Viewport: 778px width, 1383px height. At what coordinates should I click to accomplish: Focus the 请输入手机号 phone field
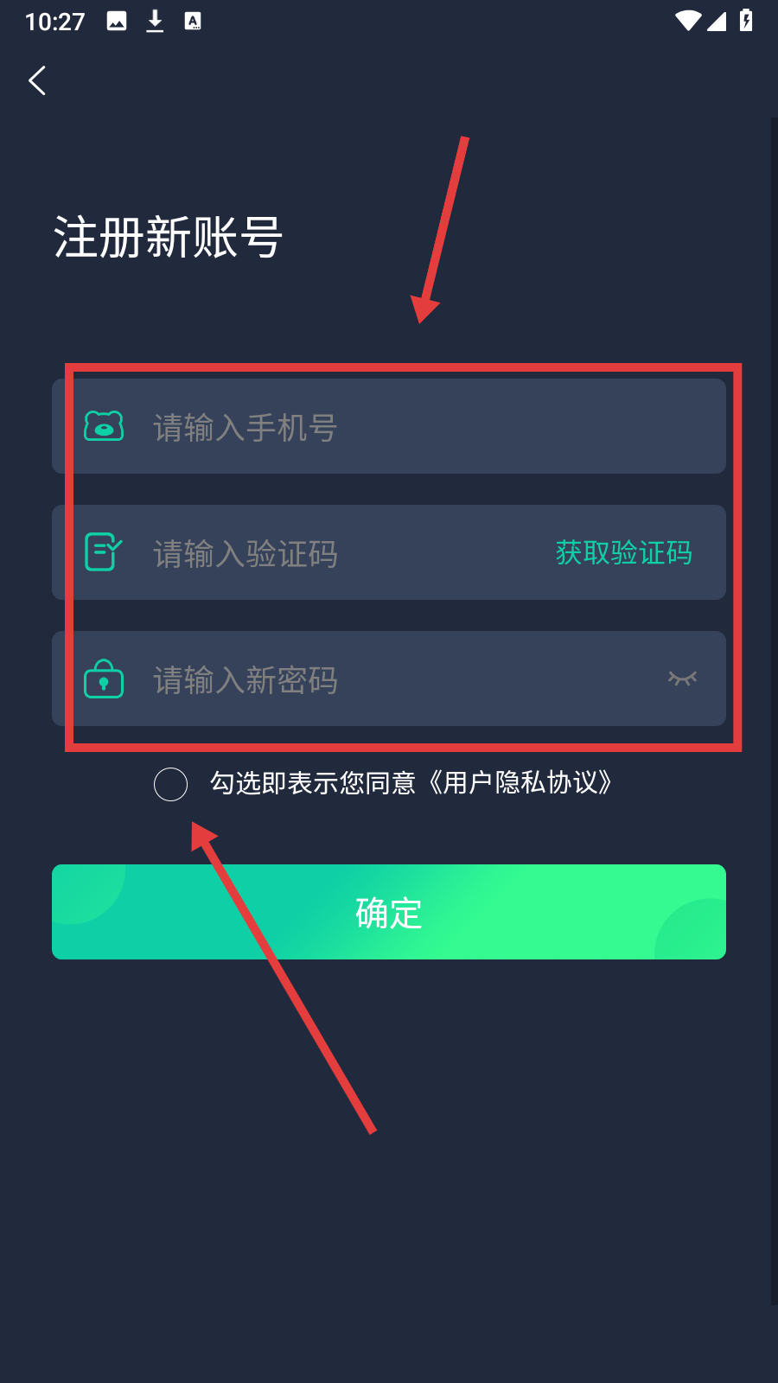coord(389,426)
